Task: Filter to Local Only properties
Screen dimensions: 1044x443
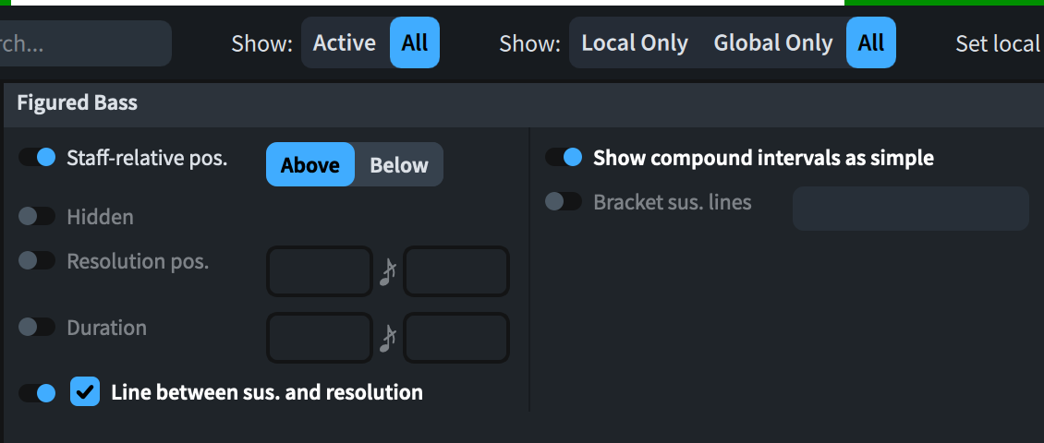Action: [635, 43]
